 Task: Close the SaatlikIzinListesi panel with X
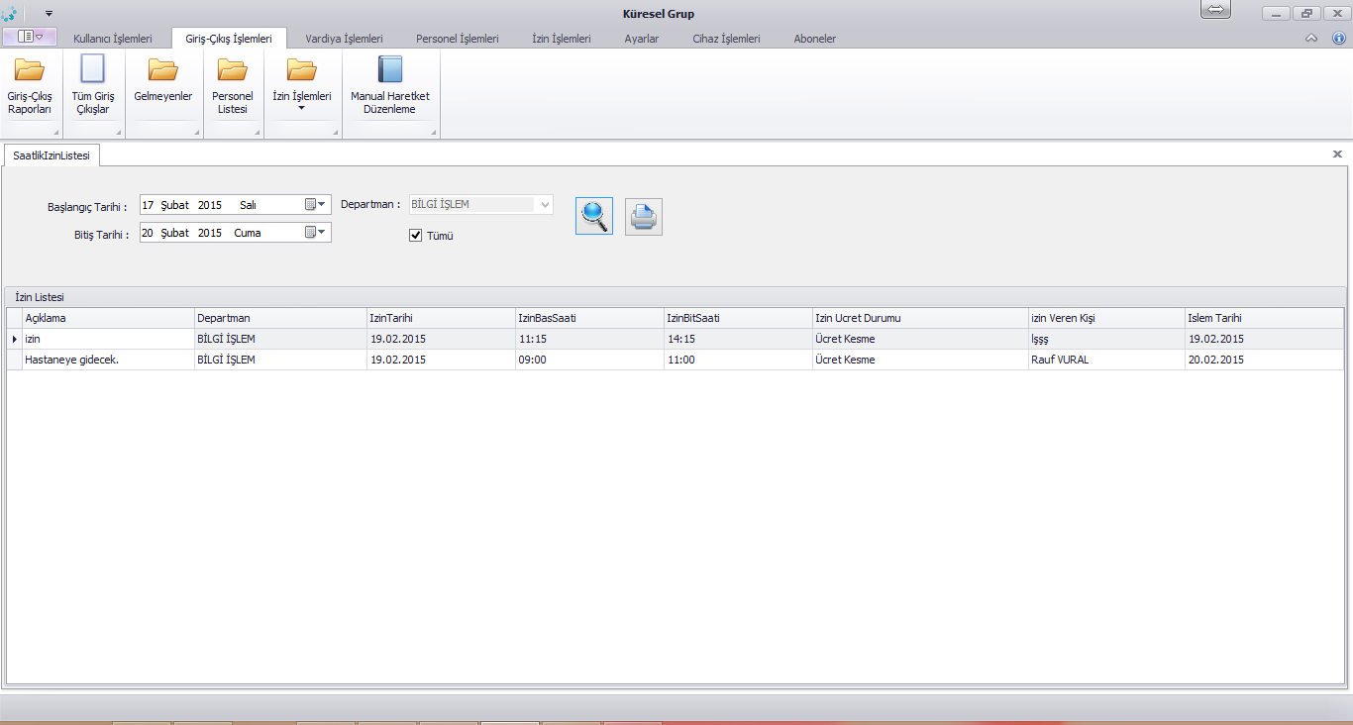[x=1337, y=155]
